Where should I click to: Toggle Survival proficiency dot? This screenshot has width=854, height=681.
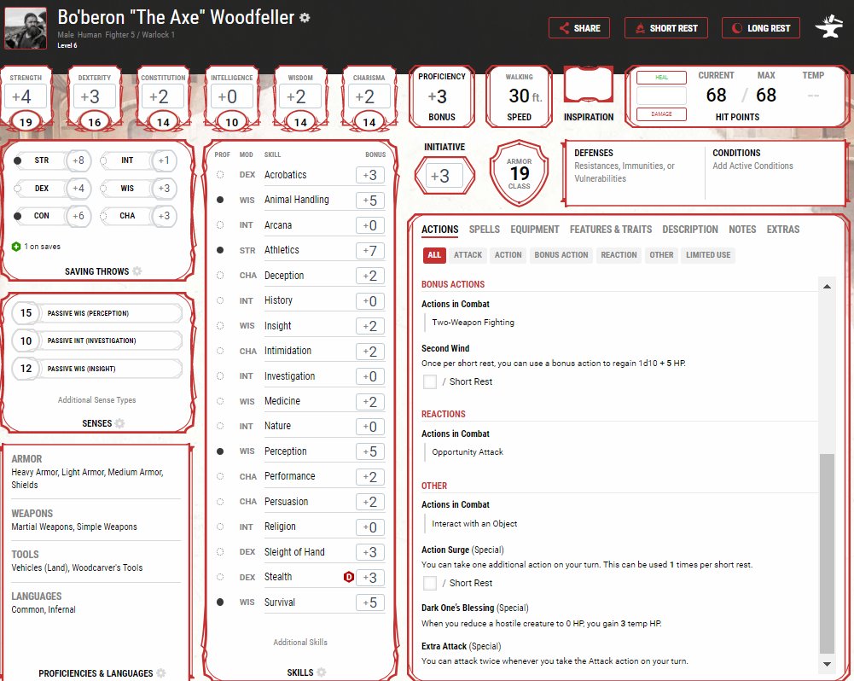click(220, 602)
